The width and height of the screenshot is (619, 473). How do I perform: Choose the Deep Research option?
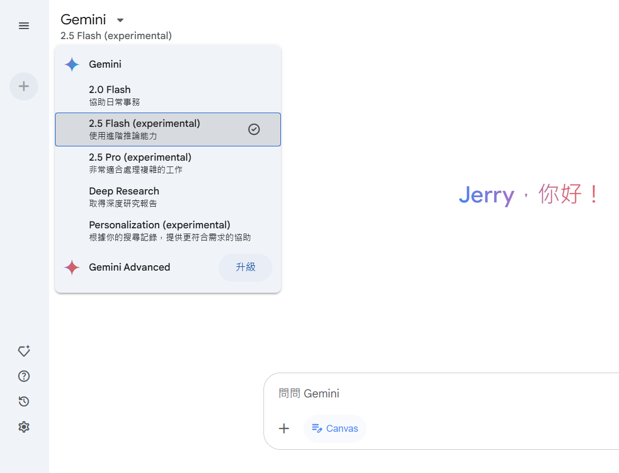(x=168, y=197)
